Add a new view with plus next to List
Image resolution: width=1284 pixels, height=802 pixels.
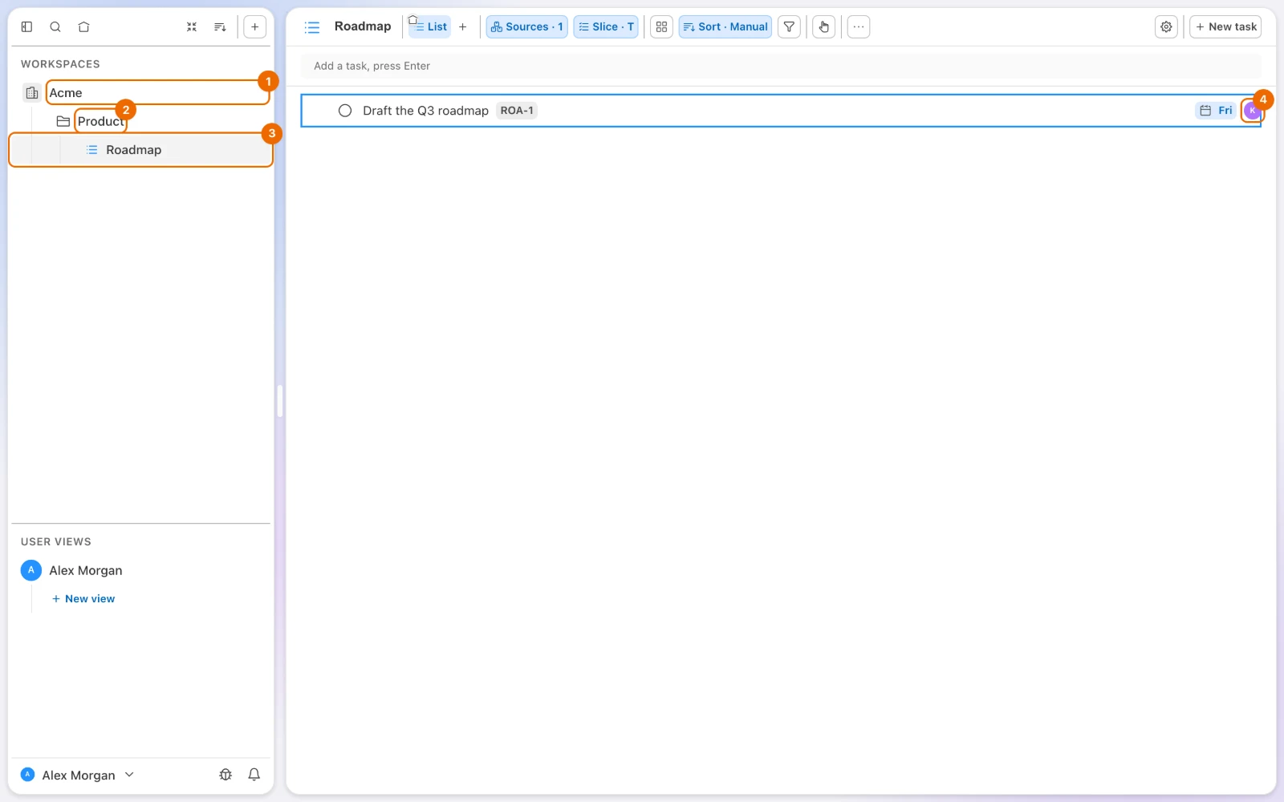462,26
